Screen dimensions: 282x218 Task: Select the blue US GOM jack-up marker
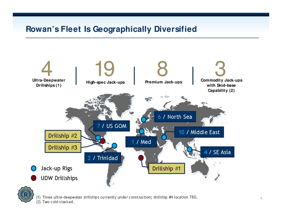[98, 138]
